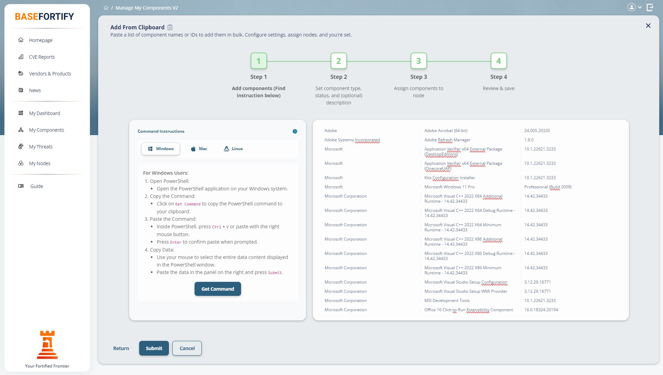Select the Step 1 box
Screen dimensions: 663x375
[x=259, y=61]
